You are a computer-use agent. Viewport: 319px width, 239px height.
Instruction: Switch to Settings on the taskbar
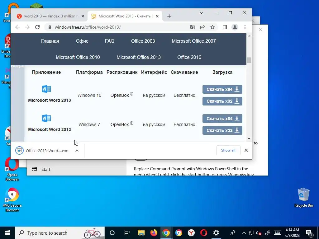[x=216, y=233]
